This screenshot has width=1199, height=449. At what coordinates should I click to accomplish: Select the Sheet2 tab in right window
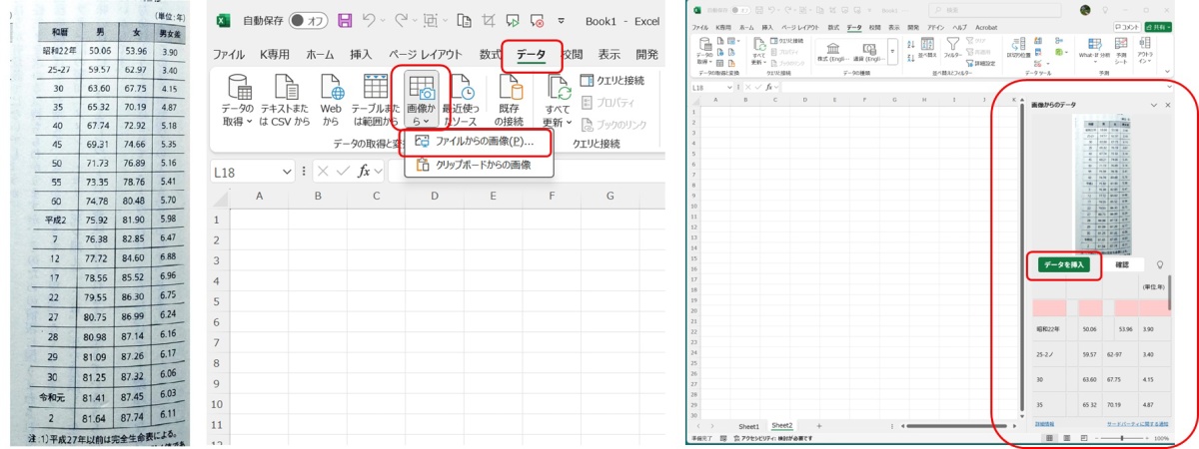click(781, 424)
